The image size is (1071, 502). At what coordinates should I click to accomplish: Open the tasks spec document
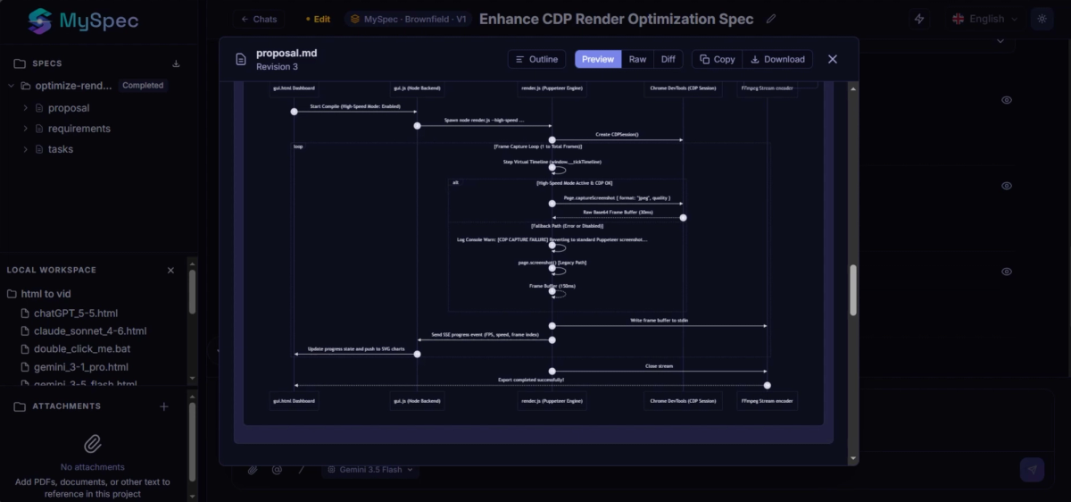(x=61, y=149)
